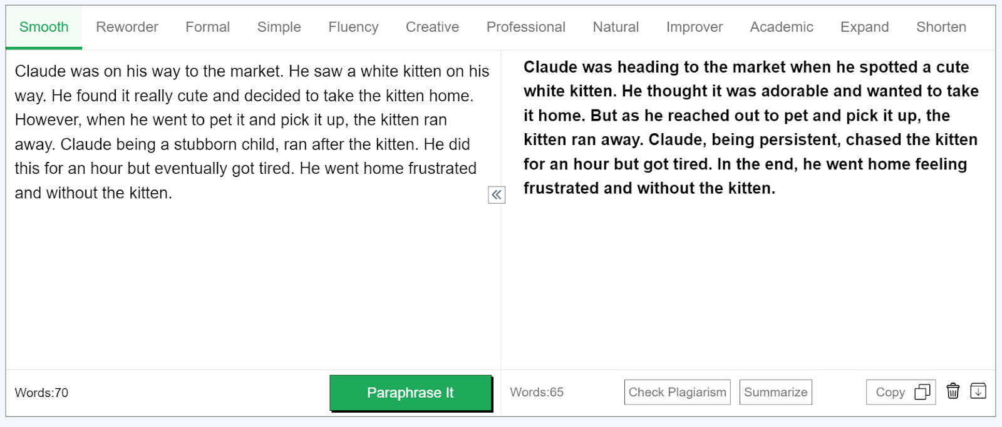Click the download output icon
Screen dimensions: 1002x427
point(978,391)
